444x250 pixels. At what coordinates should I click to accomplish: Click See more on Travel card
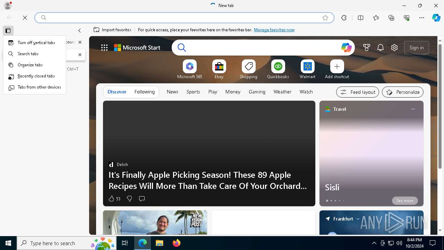[405, 201]
